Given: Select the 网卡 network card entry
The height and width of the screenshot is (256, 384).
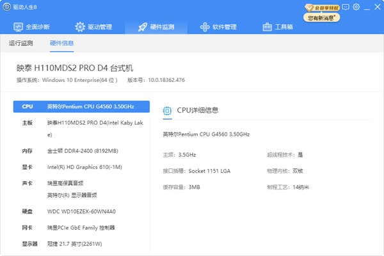Looking at the screenshot, I should coord(81,227).
